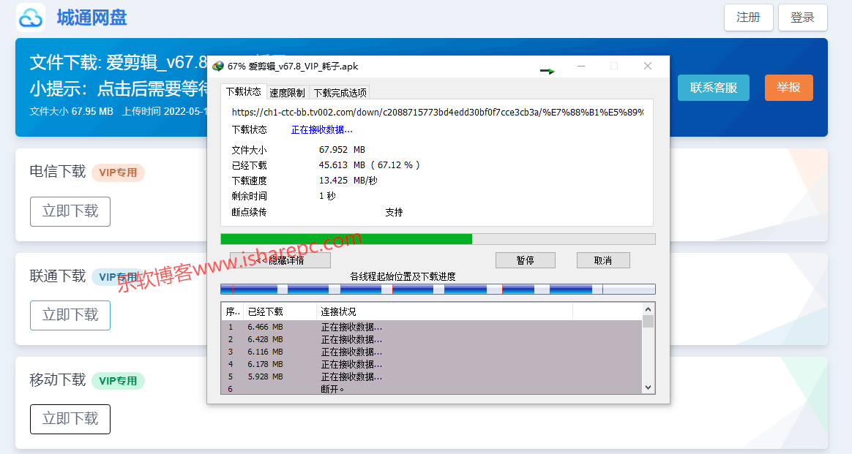This screenshot has height=454, width=852.
Task: Switch to the 速度限制 tab
Action: tap(288, 93)
